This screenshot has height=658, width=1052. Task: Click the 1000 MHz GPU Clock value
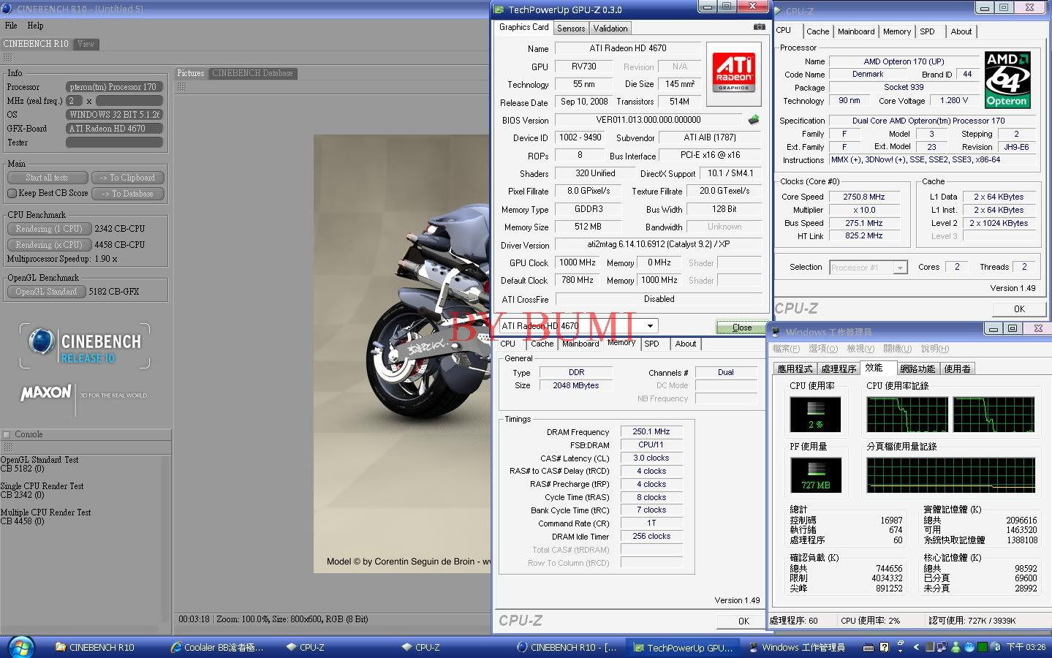click(578, 262)
